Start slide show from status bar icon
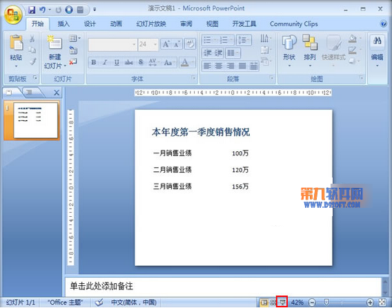Screen dimensions: 392x308 282,302
